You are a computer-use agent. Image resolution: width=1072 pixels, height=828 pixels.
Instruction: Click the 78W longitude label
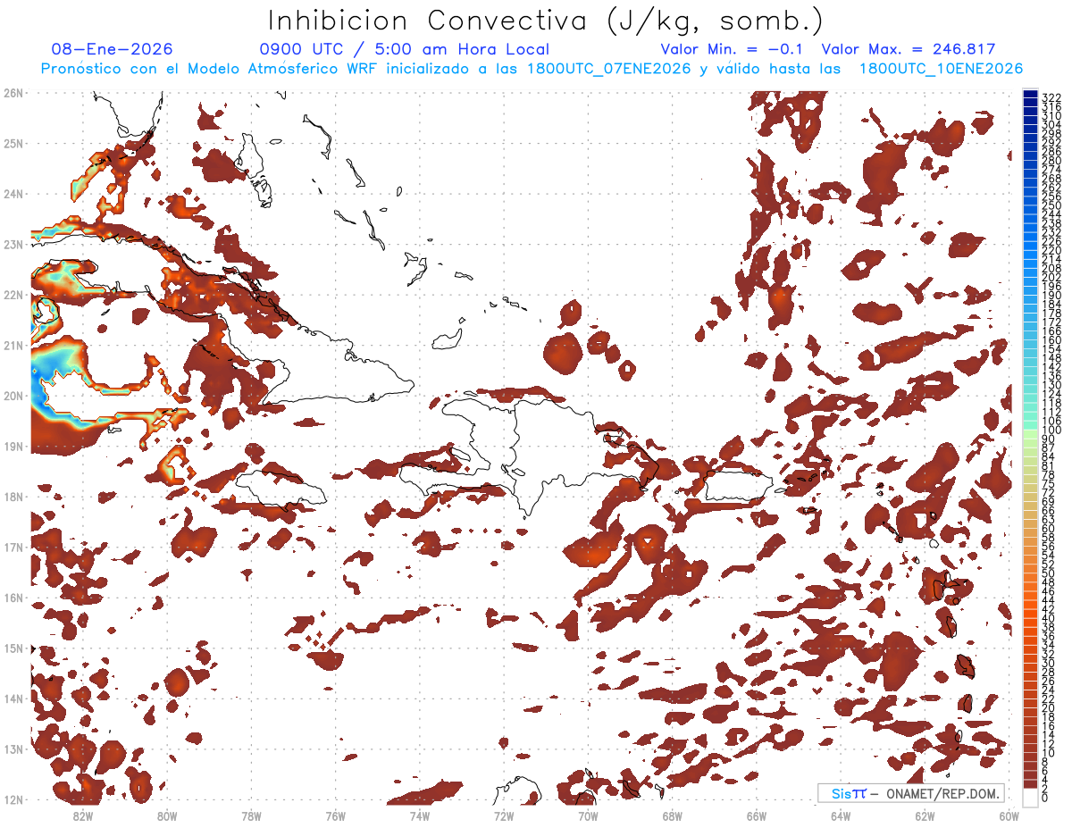[x=251, y=815]
